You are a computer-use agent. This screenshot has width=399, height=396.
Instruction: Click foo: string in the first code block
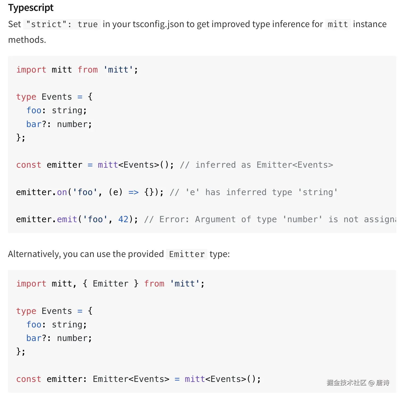[x=56, y=110]
